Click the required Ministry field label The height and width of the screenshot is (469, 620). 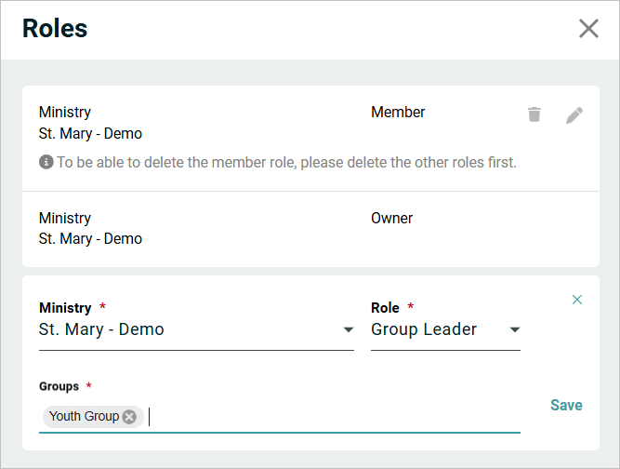tap(65, 307)
